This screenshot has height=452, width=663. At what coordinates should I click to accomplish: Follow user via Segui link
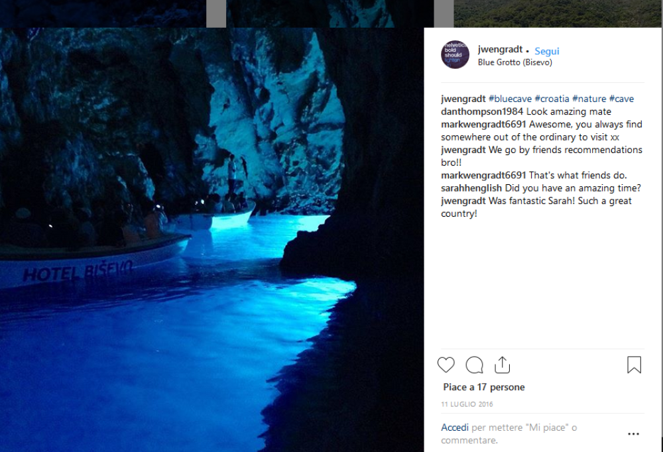pos(547,51)
